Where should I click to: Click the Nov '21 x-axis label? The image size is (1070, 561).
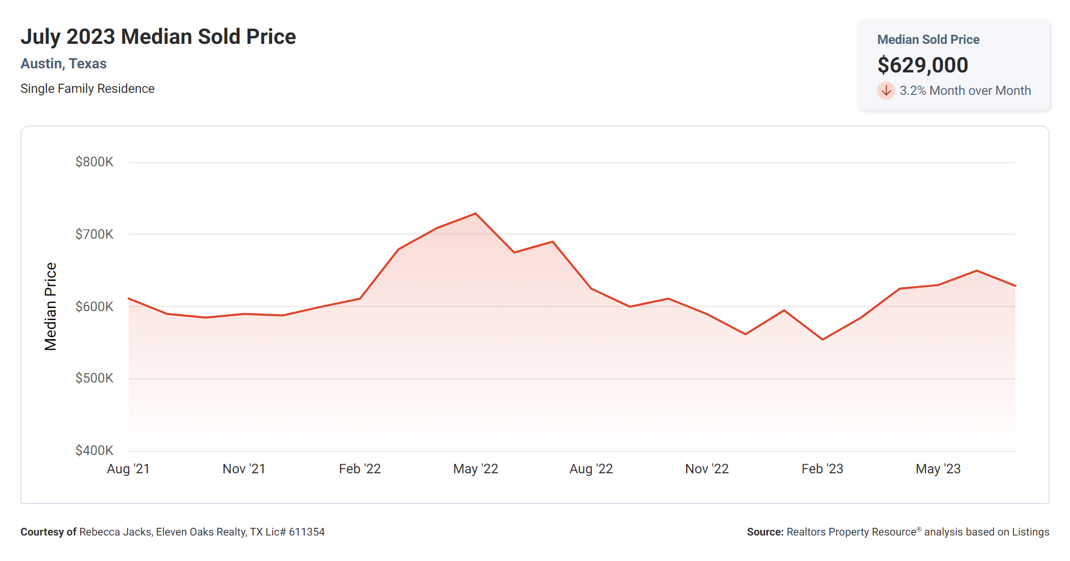(244, 469)
